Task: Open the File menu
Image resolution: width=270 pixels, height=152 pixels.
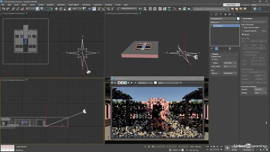Action: click(x=3, y=5)
